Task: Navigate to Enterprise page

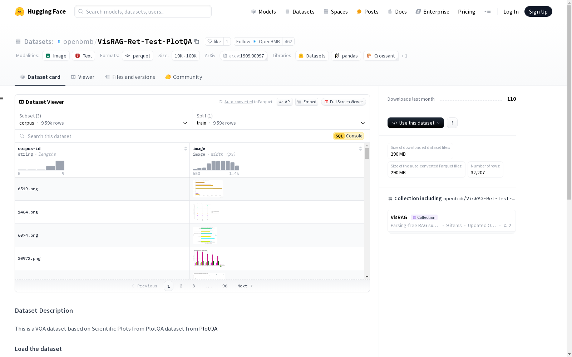Action: (x=432, y=11)
